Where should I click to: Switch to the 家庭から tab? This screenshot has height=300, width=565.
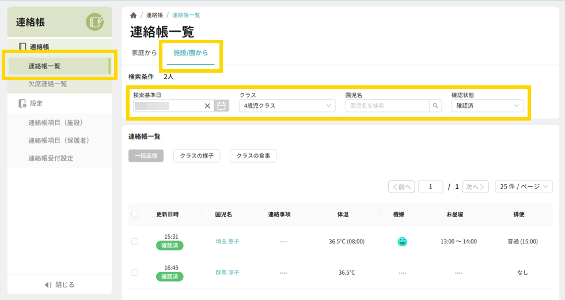pos(144,53)
